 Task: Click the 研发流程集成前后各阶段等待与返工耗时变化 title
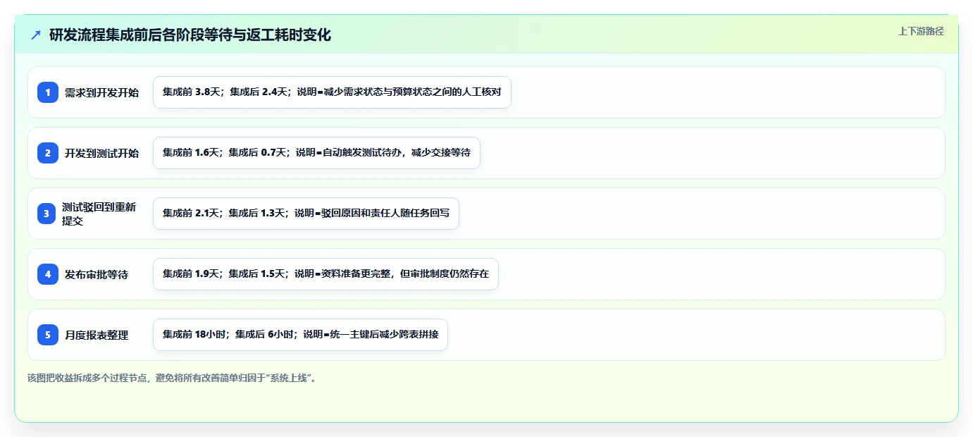click(x=190, y=35)
